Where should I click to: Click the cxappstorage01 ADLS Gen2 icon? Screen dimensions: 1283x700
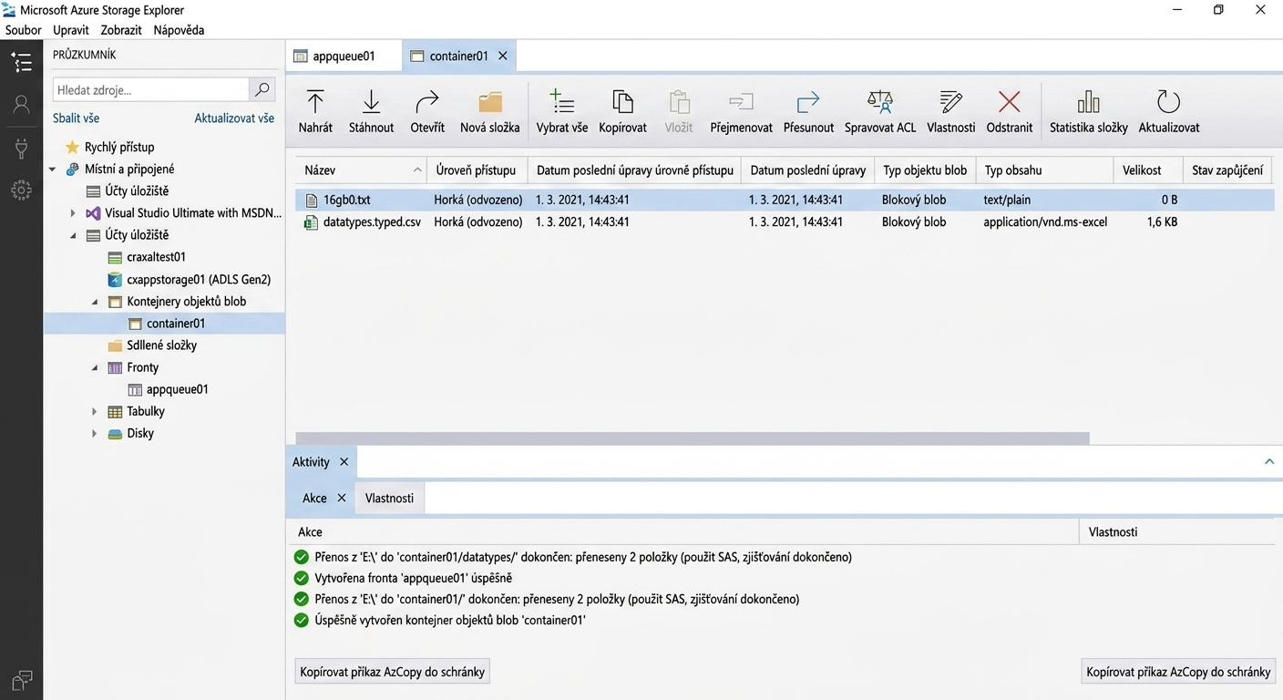click(115, 279)
